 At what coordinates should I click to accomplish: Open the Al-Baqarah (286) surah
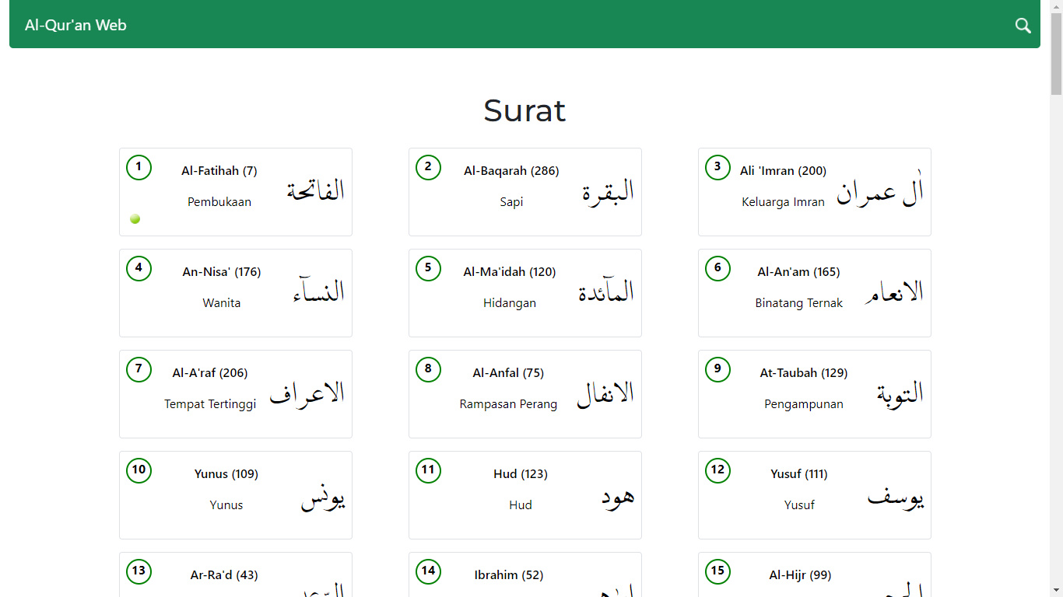point(511,171)
